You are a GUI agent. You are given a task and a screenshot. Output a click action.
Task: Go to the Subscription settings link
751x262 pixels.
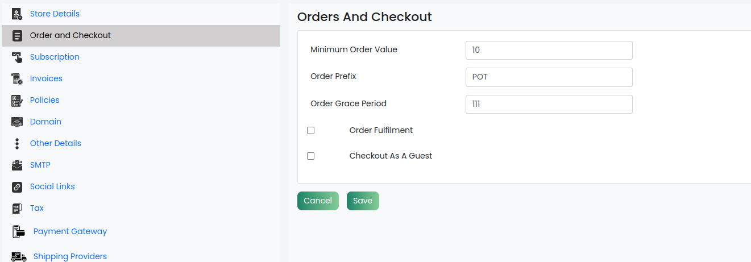point(55,57)
